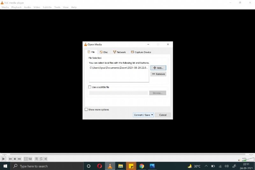Click the Add... file button
The image size is (255, 170).
(x=158, y=68)
